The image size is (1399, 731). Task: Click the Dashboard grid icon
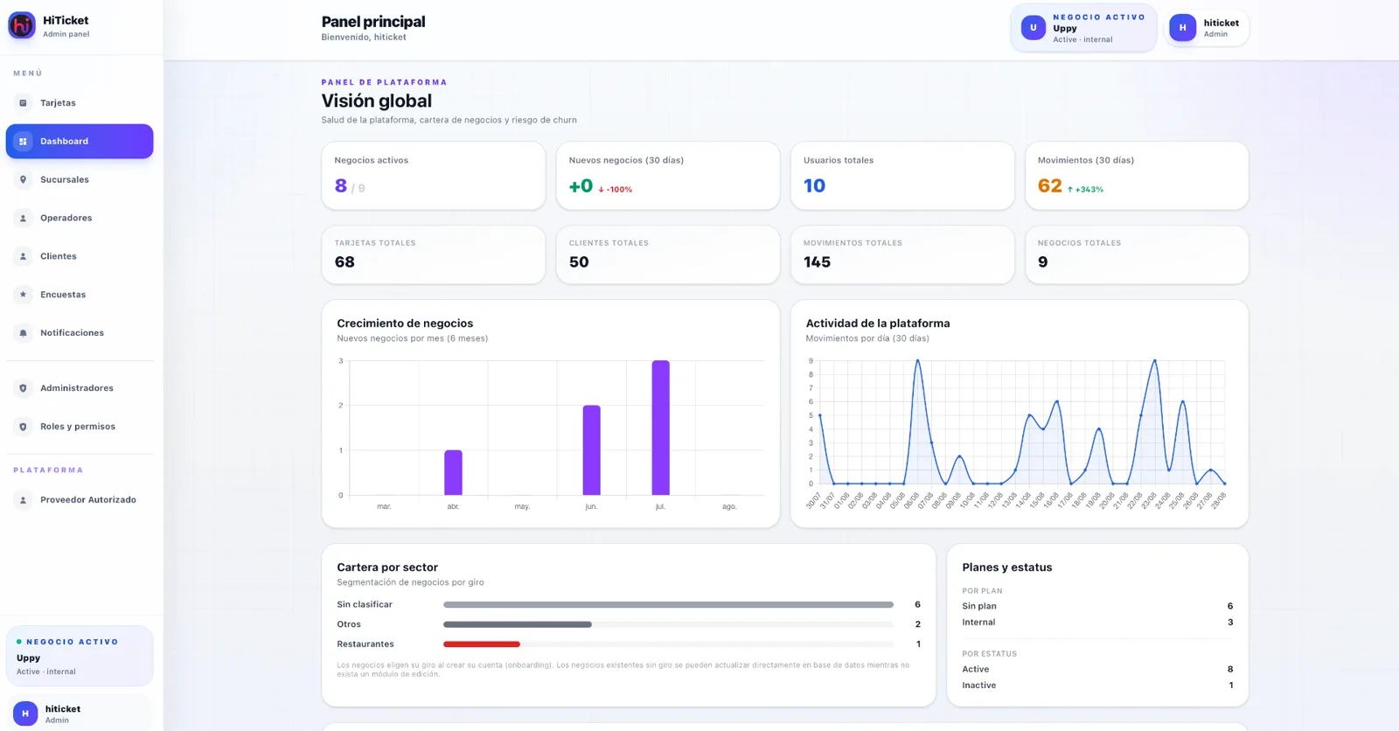[23, 142]
